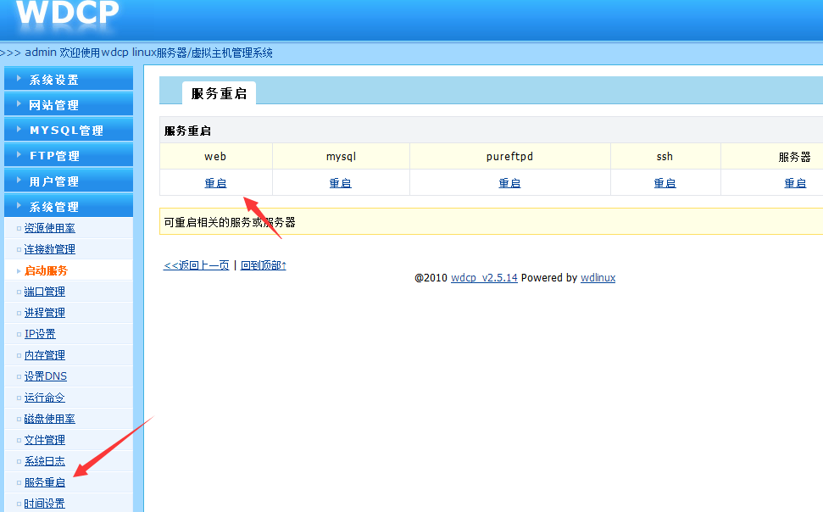This screenshot has height=512, width=823.
Task: Click the bold 服务重启 table title
Action: 187,131
